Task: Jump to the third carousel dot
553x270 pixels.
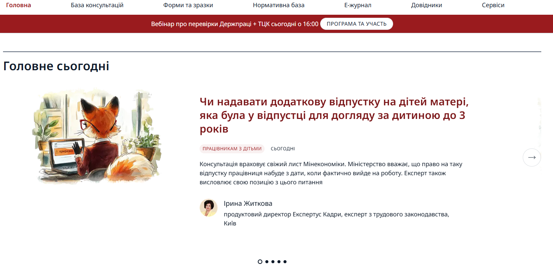Action: pos(273,262)
